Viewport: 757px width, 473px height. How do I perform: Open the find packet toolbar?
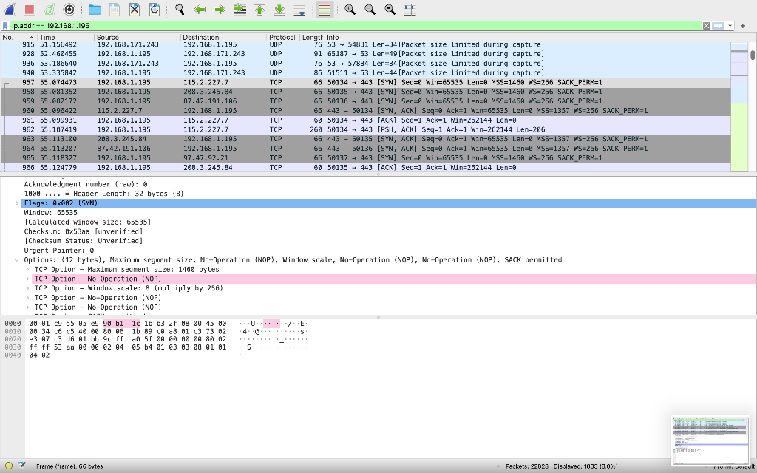point(178,10)
